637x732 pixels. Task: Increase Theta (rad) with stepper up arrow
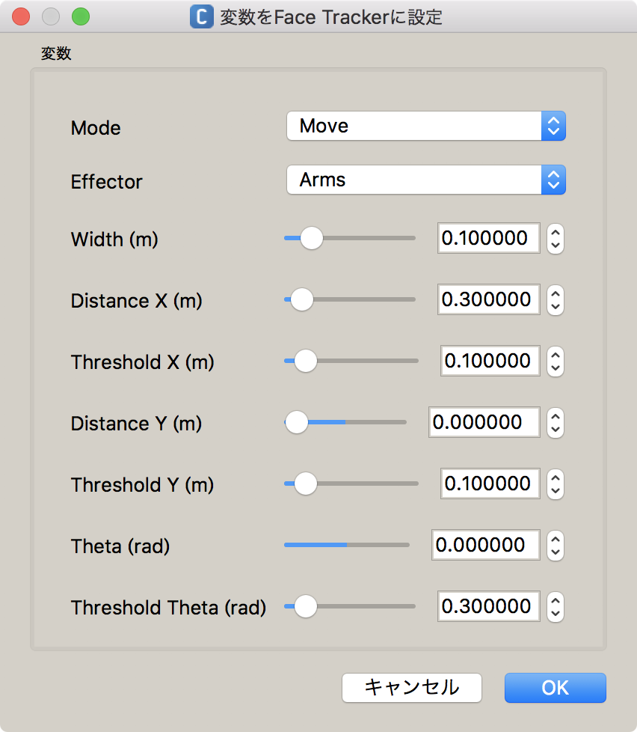coord(556,539)
